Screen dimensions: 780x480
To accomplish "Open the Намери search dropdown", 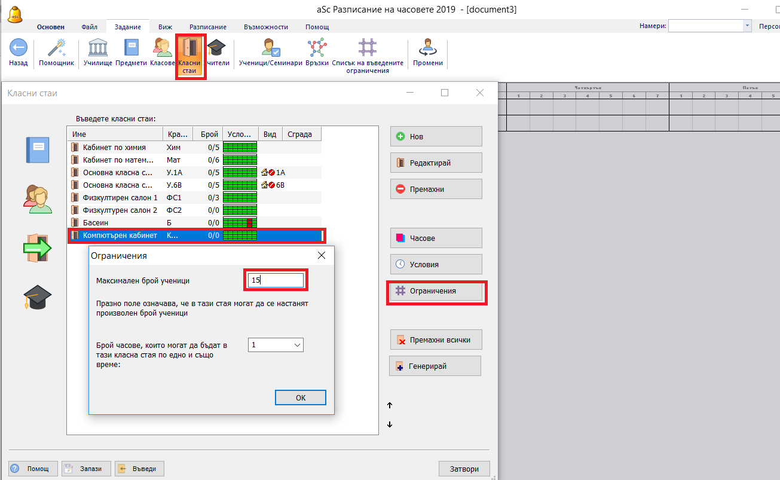I will click(x=747, y=26).
